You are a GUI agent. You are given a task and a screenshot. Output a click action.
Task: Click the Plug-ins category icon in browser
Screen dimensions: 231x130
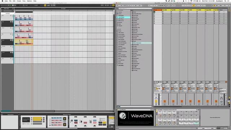[x=118, y=22]
